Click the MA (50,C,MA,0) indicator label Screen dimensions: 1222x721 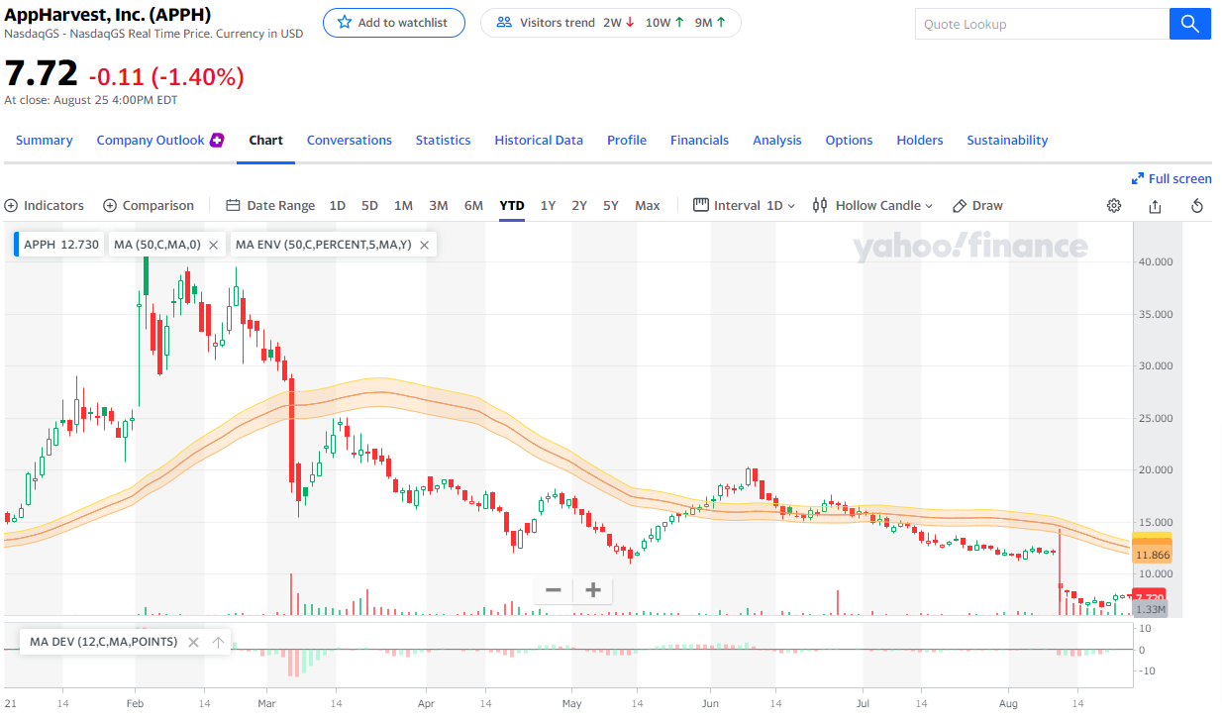point(156,245)
